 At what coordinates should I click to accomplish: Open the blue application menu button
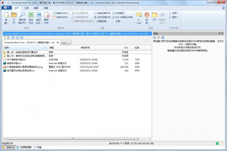pos(6,8)
